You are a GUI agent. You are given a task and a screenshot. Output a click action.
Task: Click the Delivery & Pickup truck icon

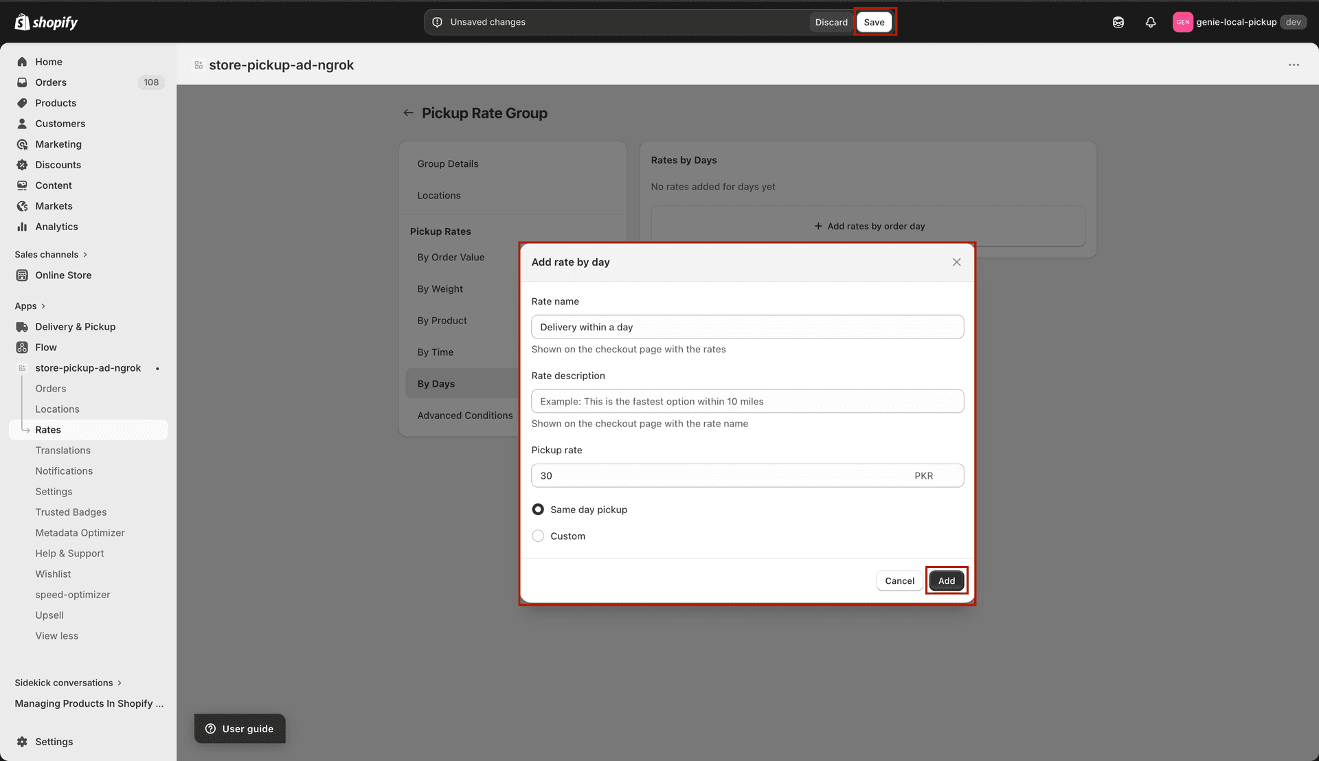click(22, 327)
